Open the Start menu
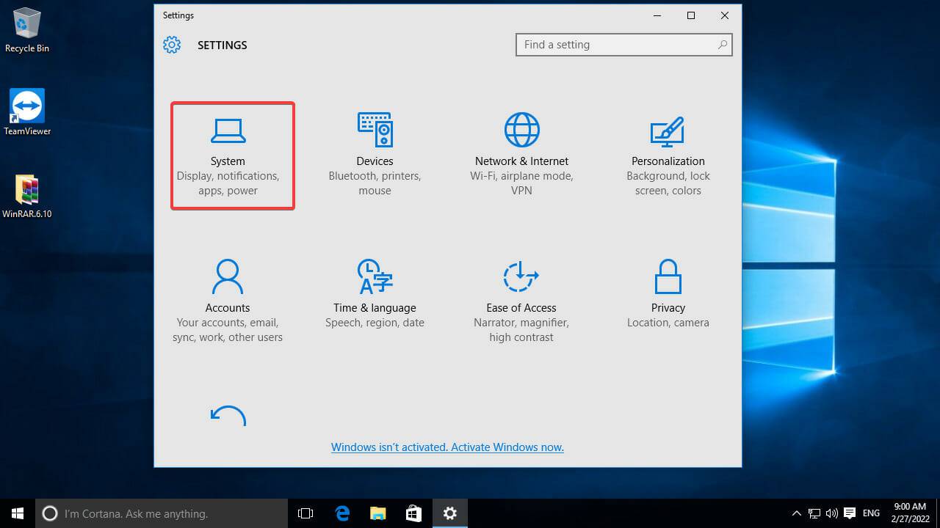 (17, 513)
